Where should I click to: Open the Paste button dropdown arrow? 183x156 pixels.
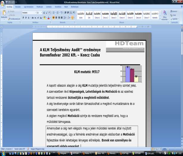point(4,19)
